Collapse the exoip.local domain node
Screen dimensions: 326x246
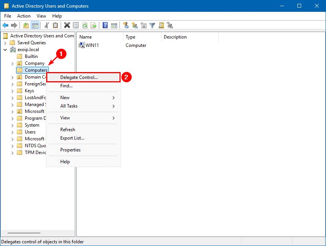point(5,50)
